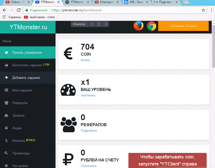Image resolution: width=215 pixels, height=168 pixels.
Task: Open Панель управления menu item
Action: tap(28, 53)
